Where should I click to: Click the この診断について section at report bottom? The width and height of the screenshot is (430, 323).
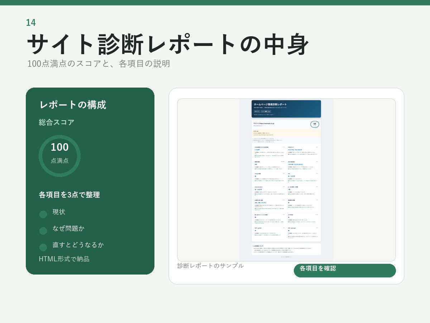[286, 249]
